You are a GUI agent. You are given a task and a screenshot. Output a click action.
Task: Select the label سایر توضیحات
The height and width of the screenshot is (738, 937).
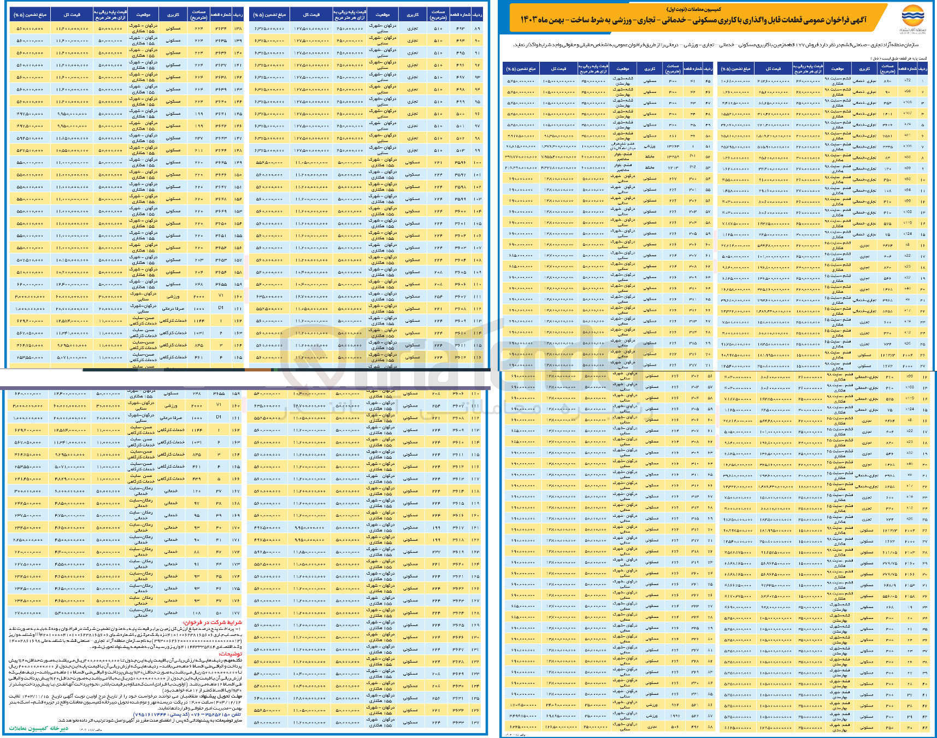[229, 721]
